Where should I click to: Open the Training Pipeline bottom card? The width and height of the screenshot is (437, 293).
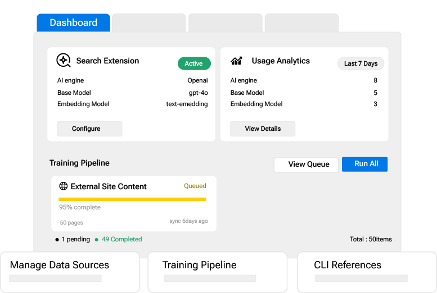tap(217, 272)
